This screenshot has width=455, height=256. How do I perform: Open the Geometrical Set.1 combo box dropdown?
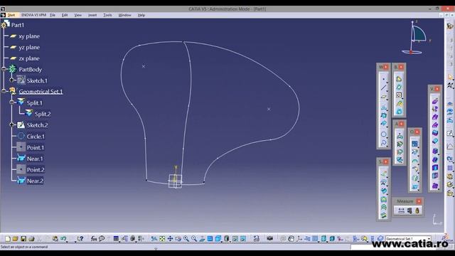click(429, 239)
